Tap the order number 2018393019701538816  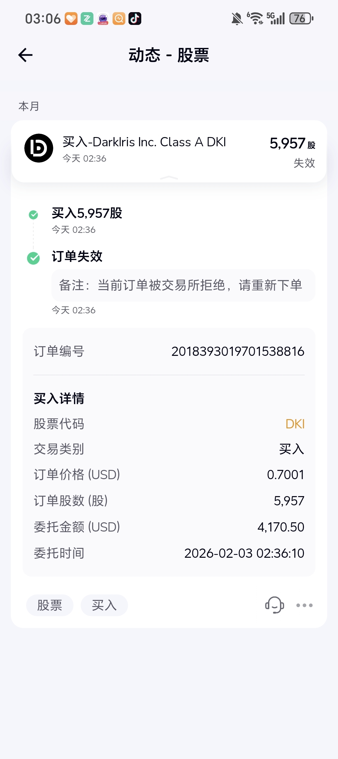[238, 351]
